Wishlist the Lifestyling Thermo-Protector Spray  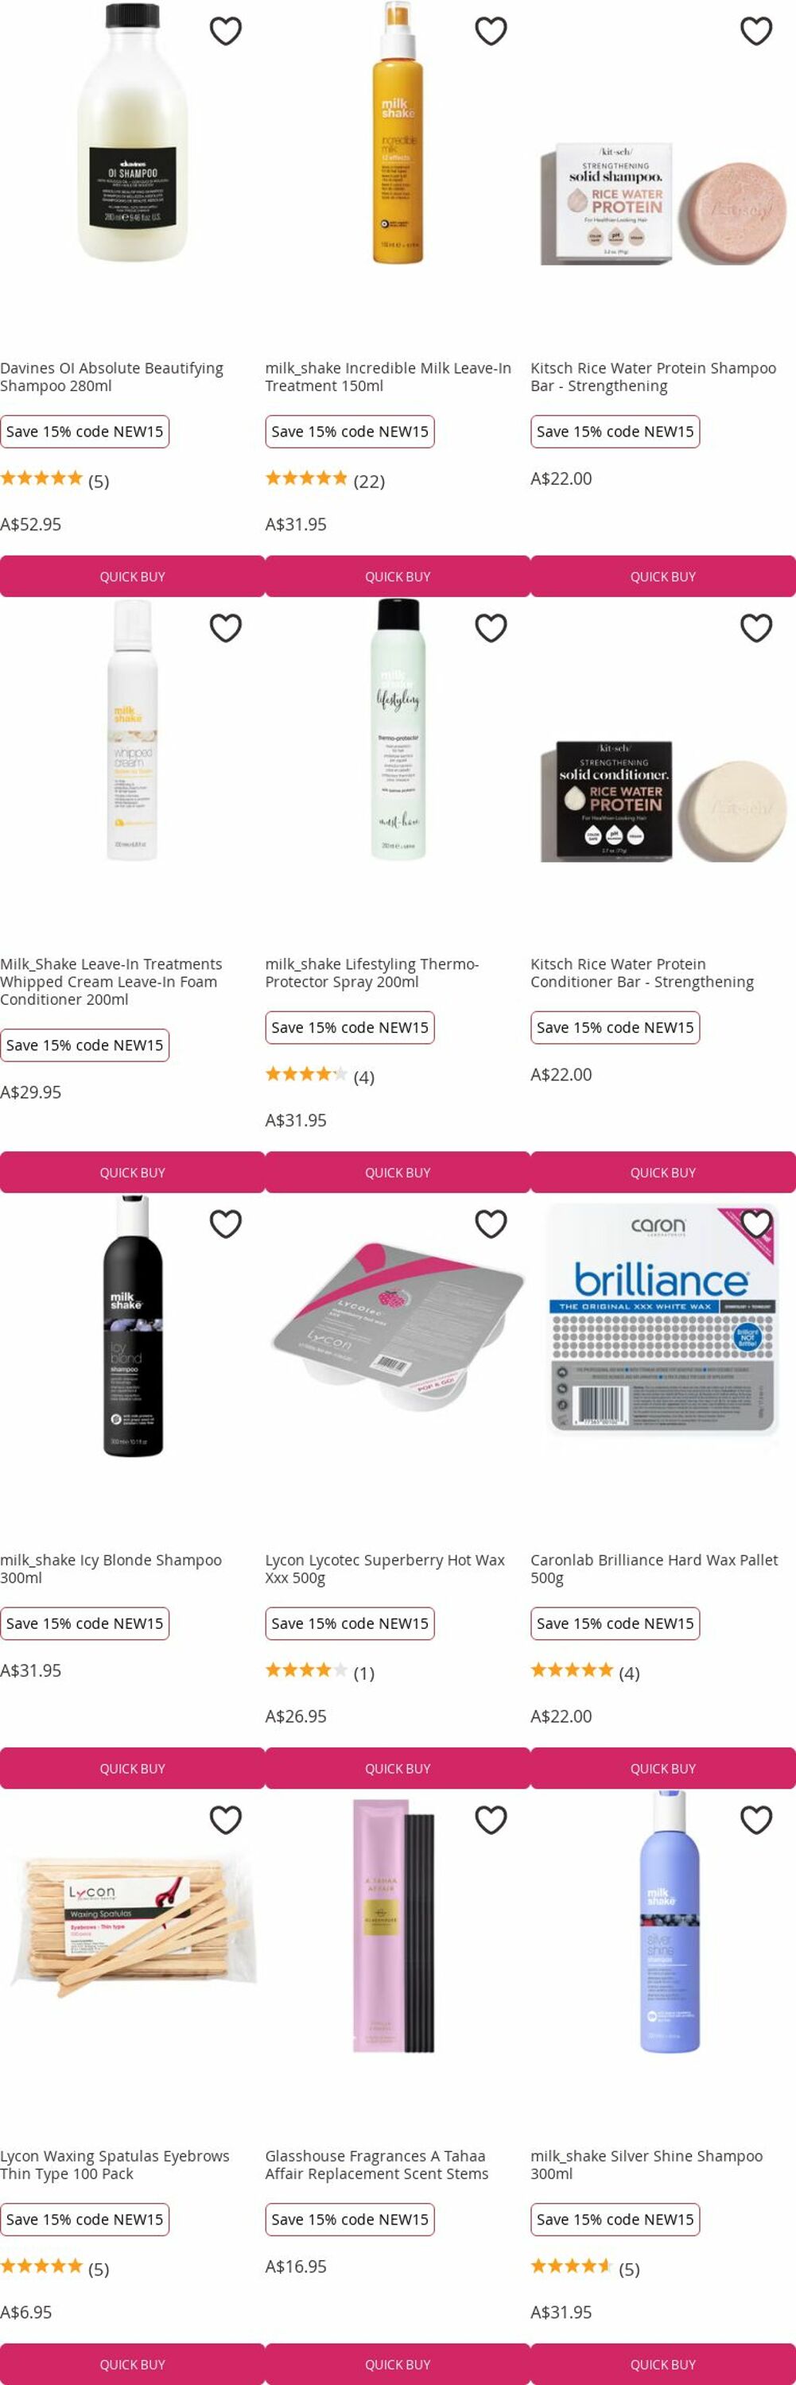[491, 628]
